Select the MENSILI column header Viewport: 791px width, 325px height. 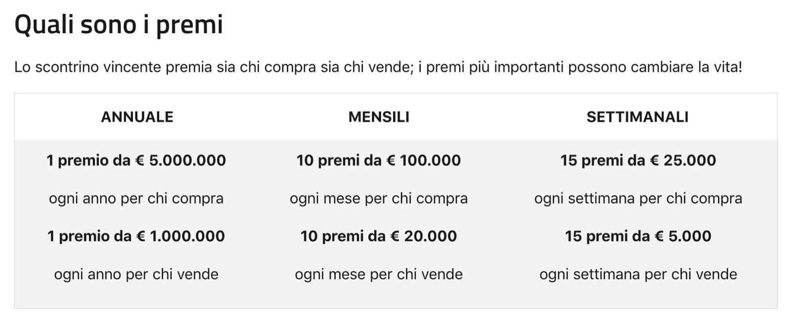(379, 117)
